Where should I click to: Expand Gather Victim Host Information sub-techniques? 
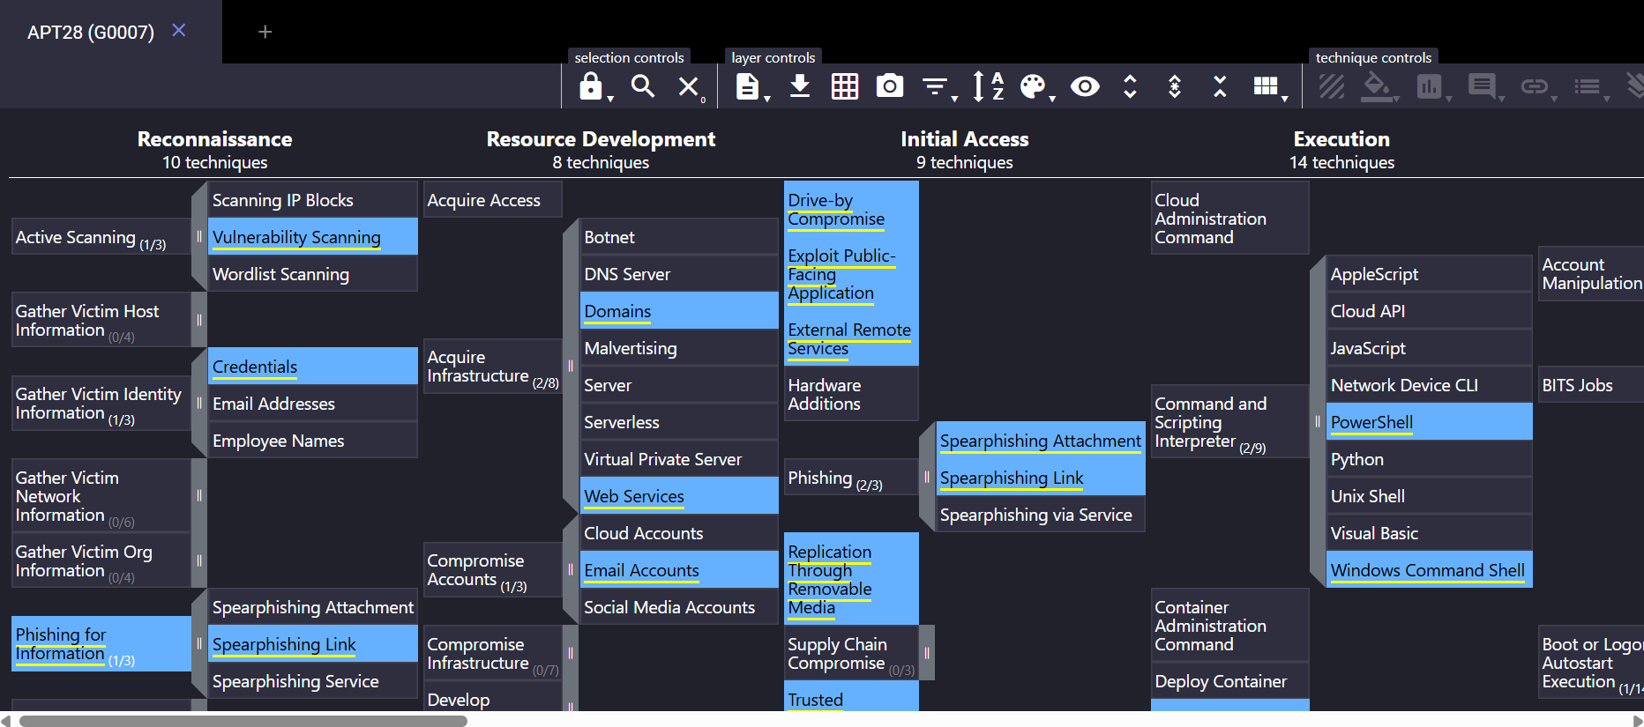[199, 320]
